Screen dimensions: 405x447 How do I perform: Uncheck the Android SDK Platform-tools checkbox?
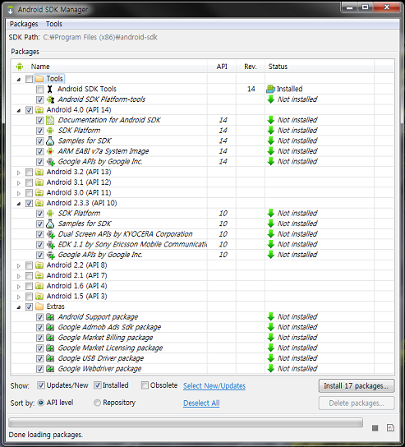tap(40, 99)
